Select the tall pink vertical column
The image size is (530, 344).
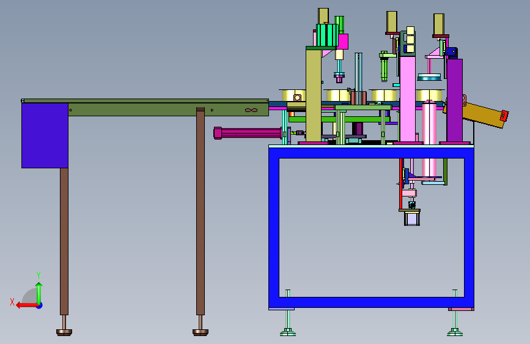pos(408,99)
